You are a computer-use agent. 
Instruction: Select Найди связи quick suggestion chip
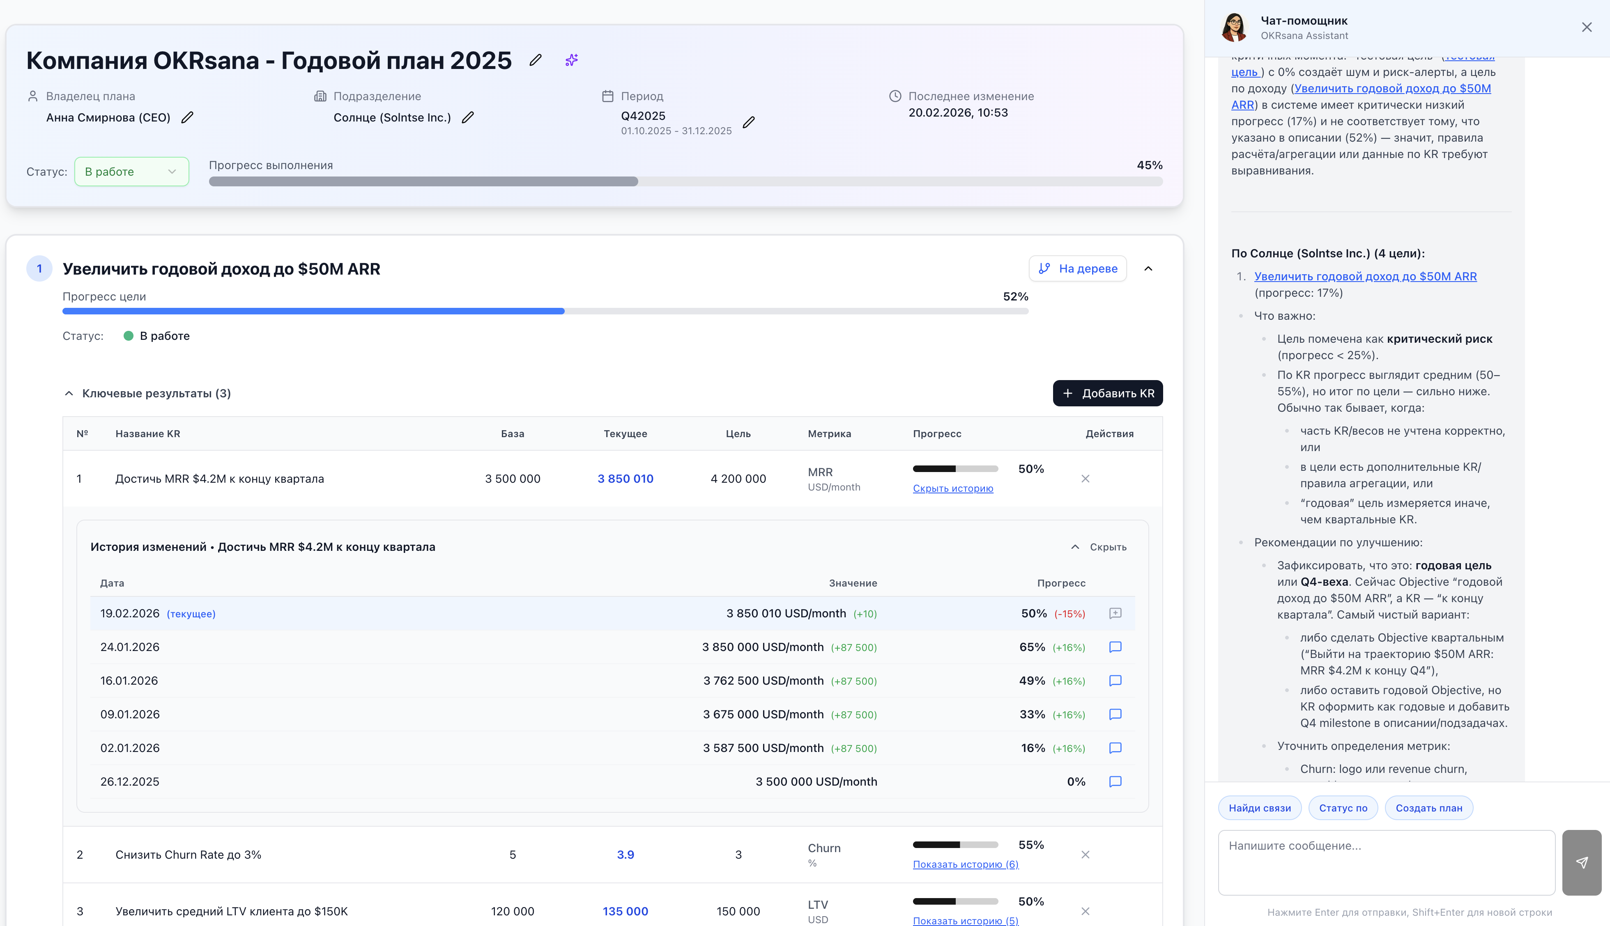(x=1259, y=808)
